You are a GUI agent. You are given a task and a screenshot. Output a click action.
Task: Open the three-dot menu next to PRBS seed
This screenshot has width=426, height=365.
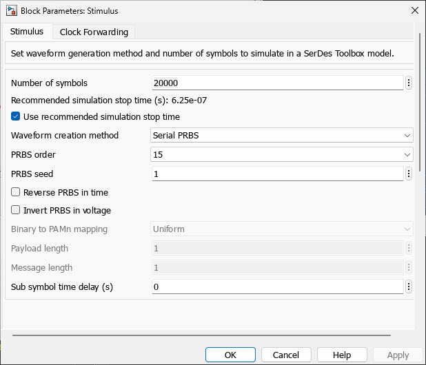(409, 174)
